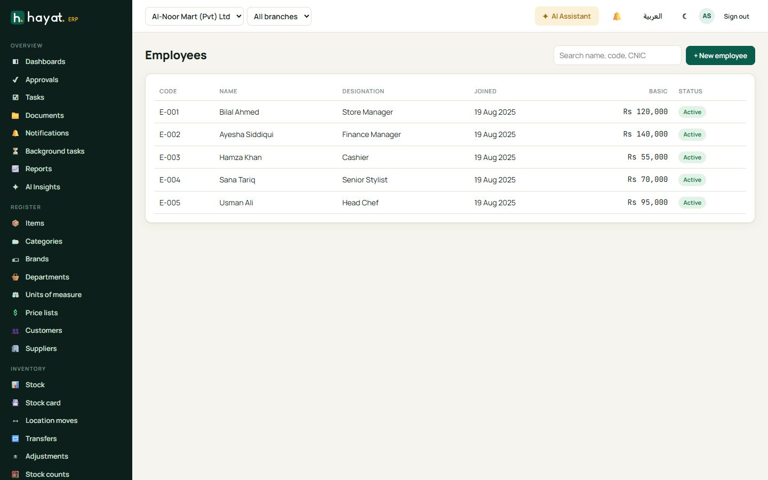Click the Stock sidebar icon
The image size is (768, 480).
point(15,385)
